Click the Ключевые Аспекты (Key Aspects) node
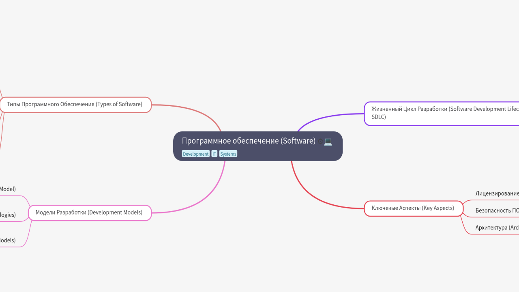Viewport: 519px width, 292px height. click(413, 208)
